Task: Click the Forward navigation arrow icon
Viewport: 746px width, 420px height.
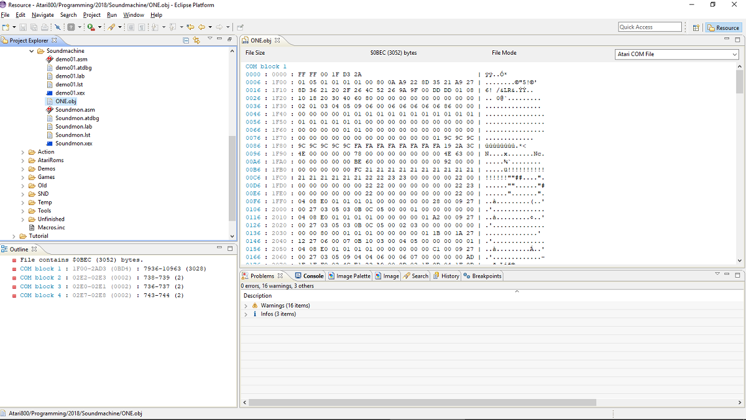Action: click(219, 27)
